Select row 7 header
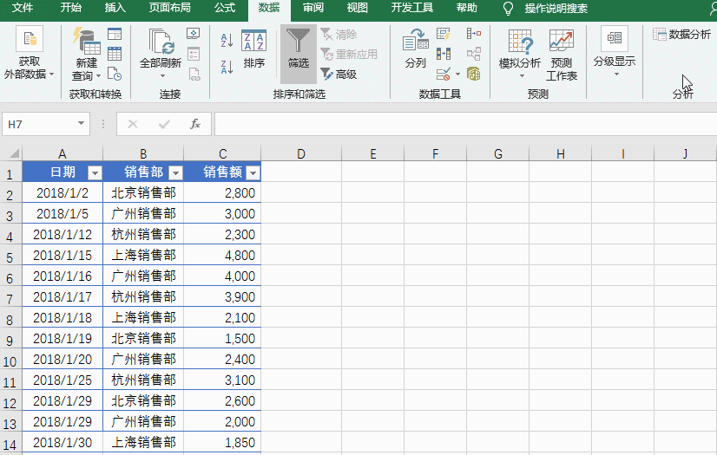The height and width of the screenshot is (455, 717). click(10, 298)
